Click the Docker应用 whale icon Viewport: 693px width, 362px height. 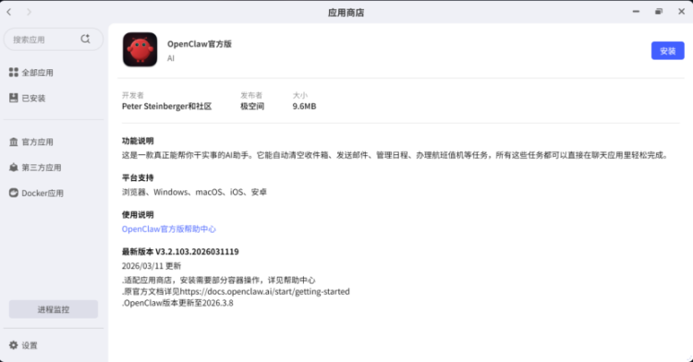pos(14,193)
